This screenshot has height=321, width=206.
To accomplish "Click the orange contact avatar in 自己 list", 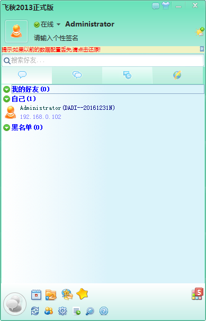I will [x=11, y=112].
